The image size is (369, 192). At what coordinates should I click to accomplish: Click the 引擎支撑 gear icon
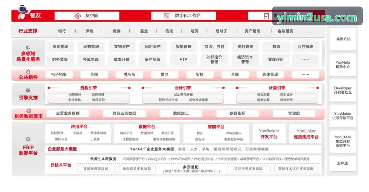pos(28,90)
